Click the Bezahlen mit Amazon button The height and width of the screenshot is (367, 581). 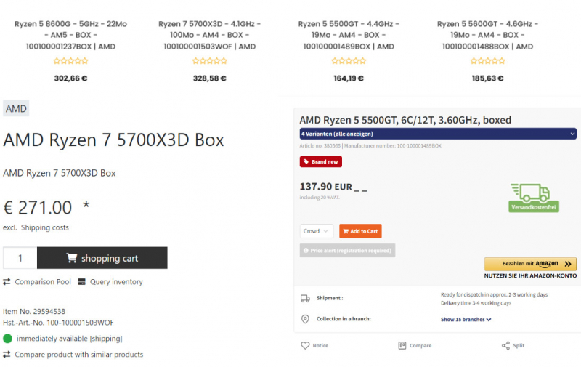[x=530, y=264]
